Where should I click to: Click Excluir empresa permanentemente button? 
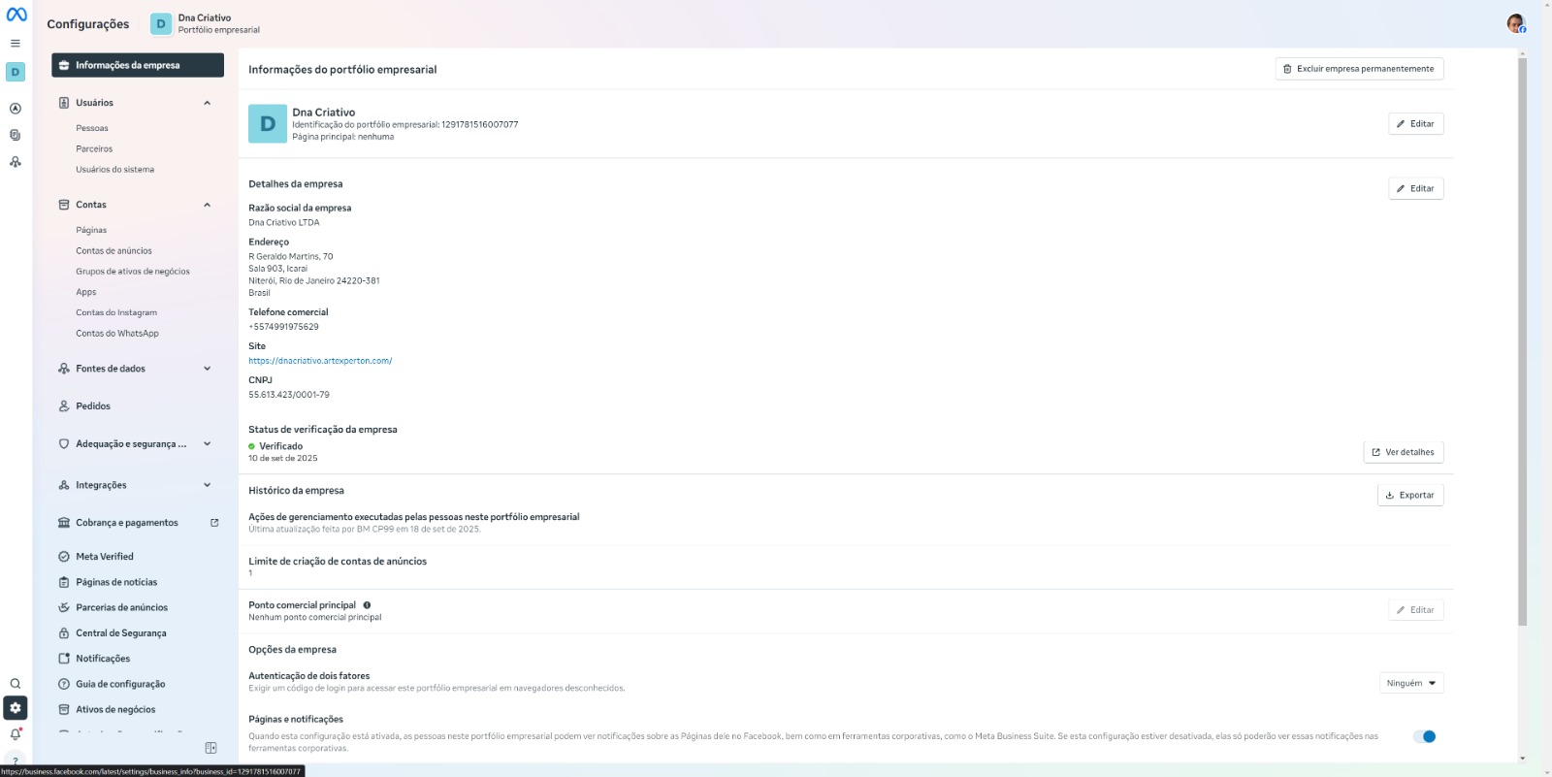(x=1359, y=69)
